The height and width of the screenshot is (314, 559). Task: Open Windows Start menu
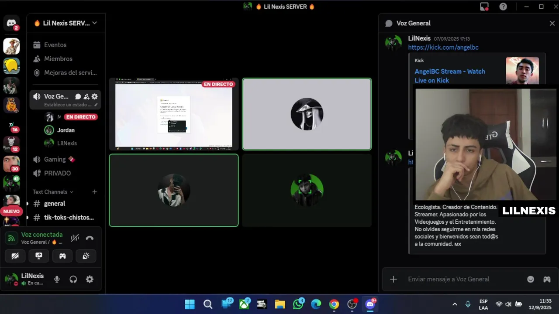[190, 304]
